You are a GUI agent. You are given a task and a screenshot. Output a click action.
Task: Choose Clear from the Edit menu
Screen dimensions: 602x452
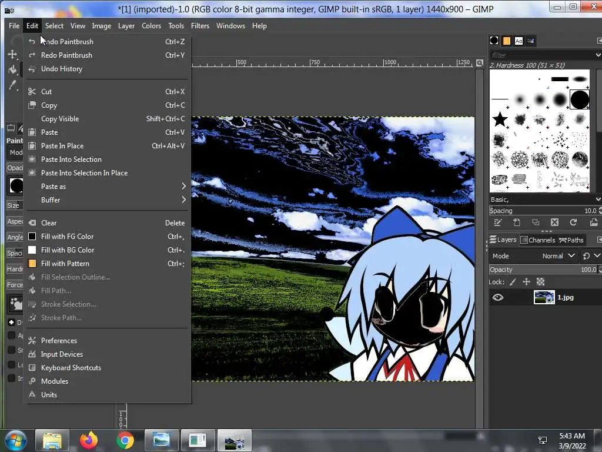pyautogui.click(x=108, y=223)
